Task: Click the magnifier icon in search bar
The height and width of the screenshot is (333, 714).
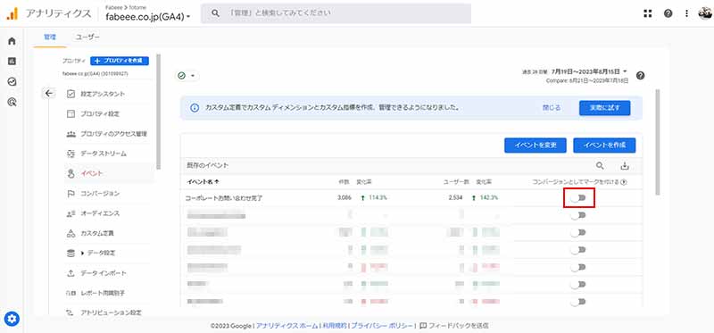Action: [216, 13]
